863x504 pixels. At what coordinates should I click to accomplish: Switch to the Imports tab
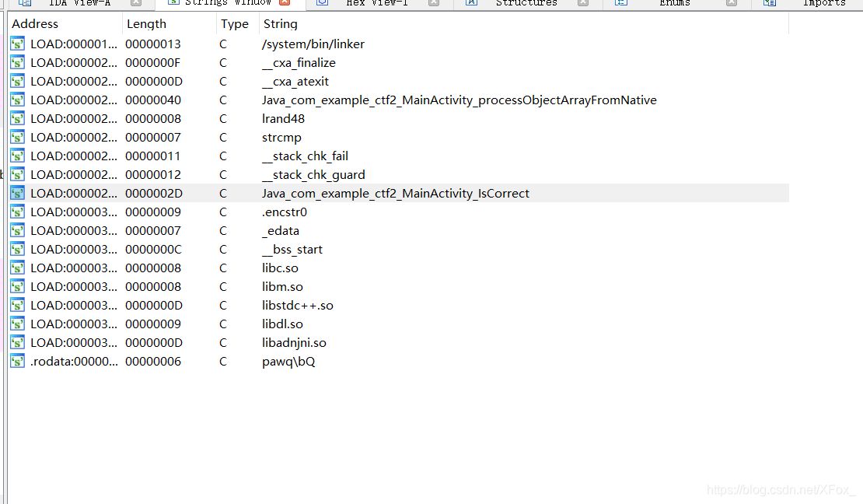824,3
